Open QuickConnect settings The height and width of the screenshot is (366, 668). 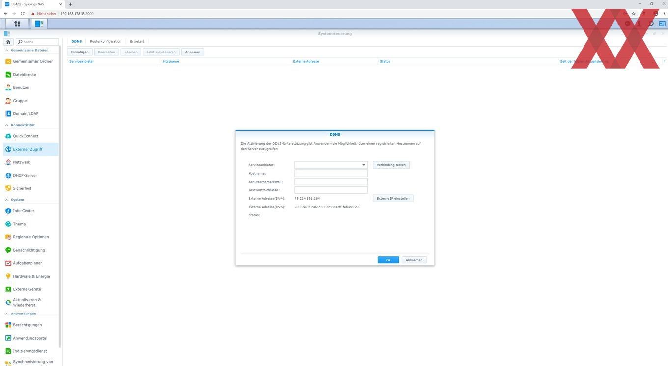[x=31, y=136]
